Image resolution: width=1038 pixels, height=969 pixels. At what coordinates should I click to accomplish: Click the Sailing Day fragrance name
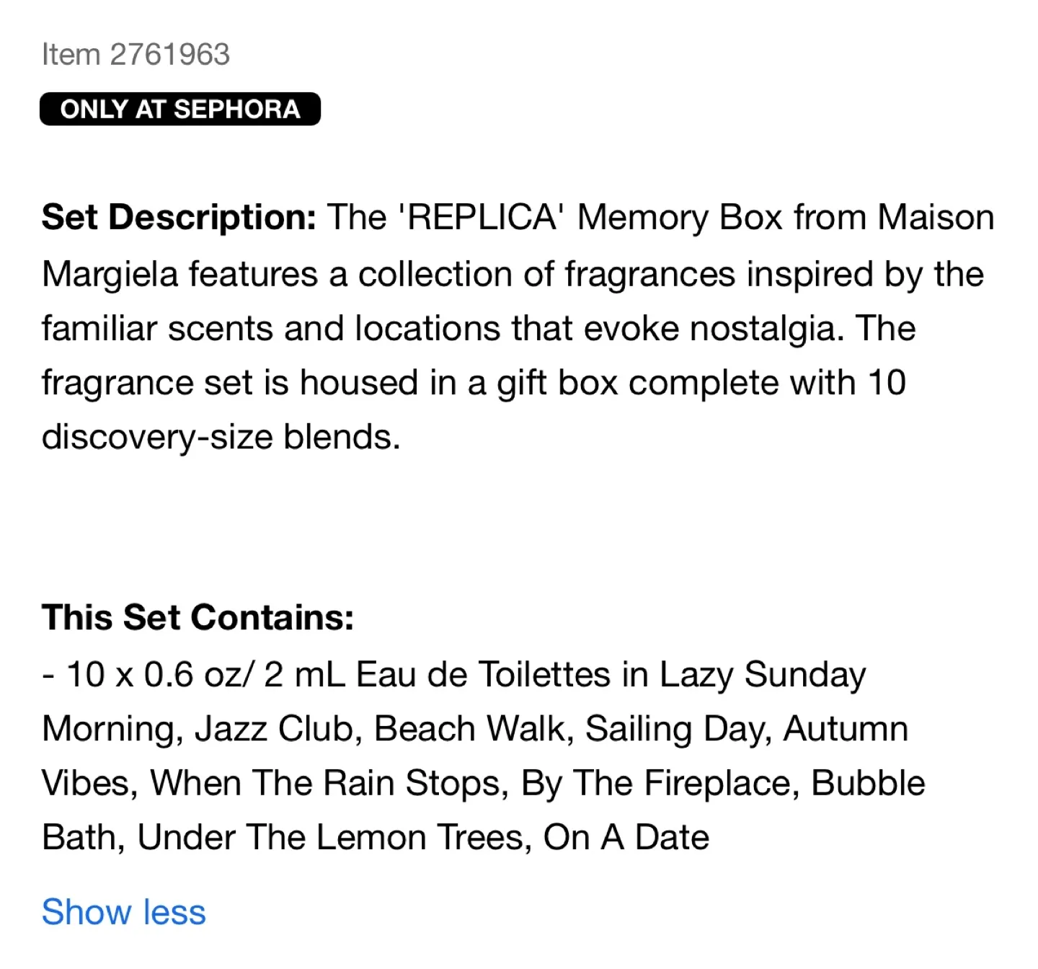[x=678, y=727]
